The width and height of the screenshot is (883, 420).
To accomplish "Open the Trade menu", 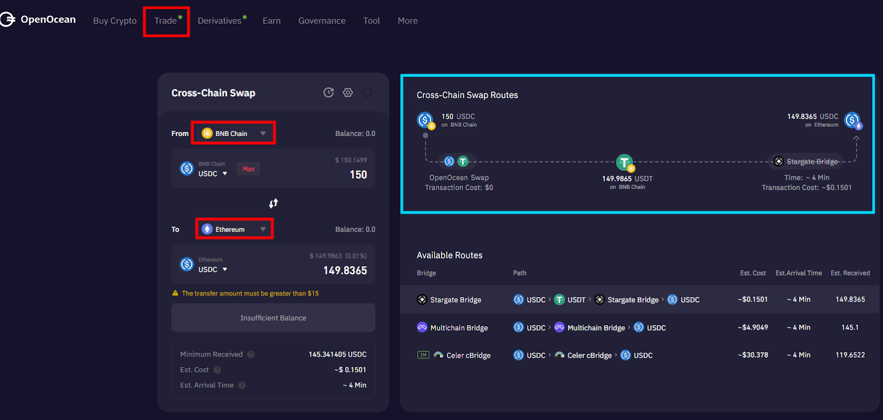I will tap(166, 20).
